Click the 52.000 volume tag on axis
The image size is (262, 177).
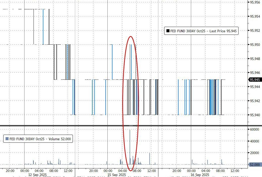[255, 165]
